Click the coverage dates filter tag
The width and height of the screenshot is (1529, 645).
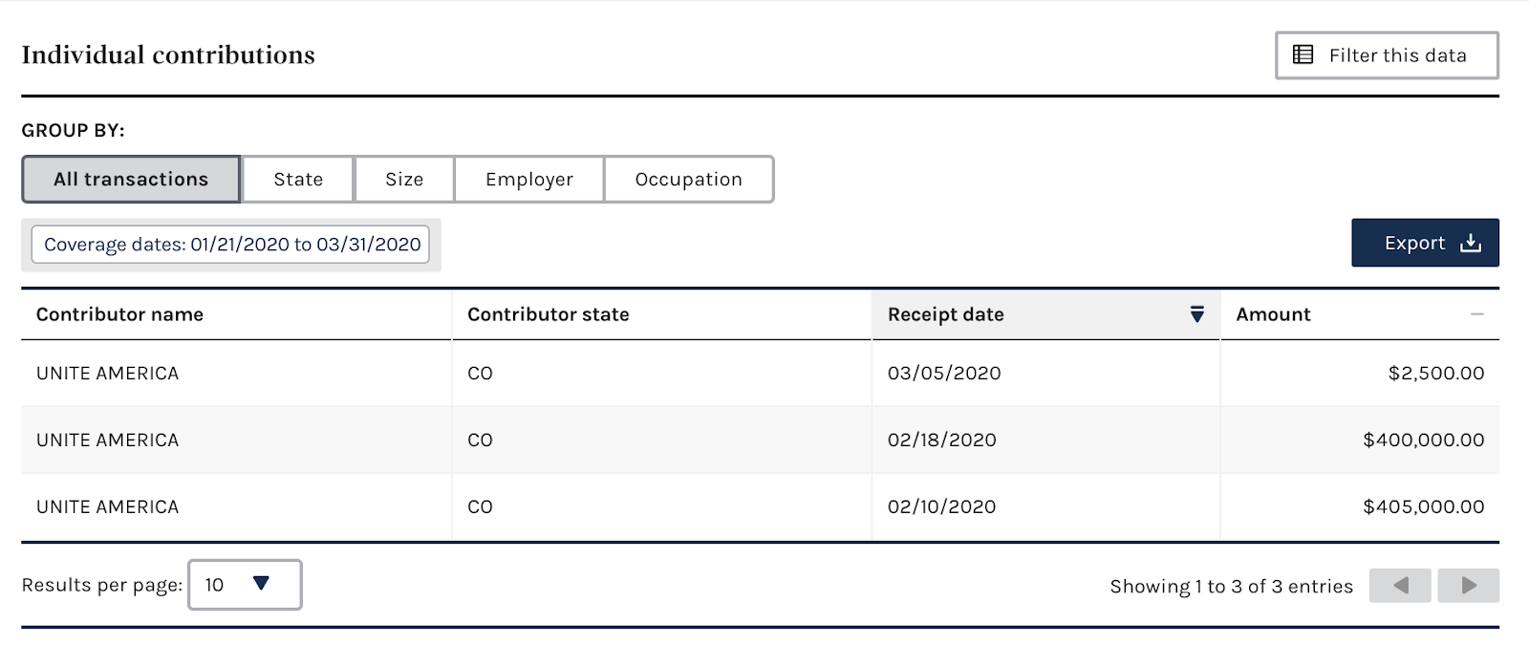click(x=231, y=245)
